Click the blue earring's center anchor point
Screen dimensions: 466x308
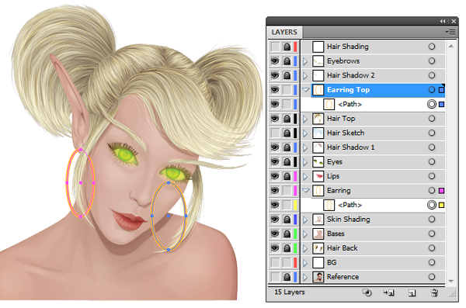169,216
